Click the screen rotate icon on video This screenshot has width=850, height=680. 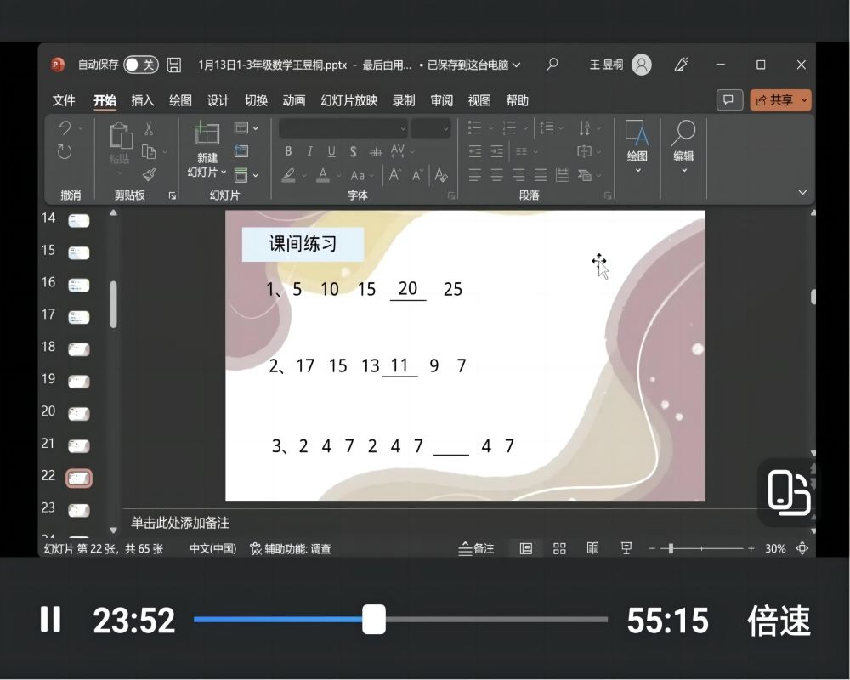[788, 492]
